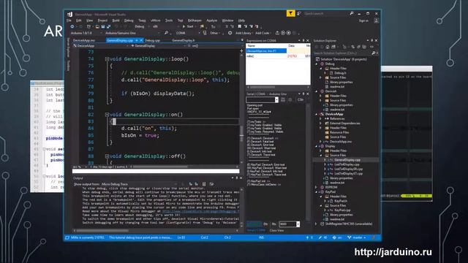Collapse the GeneralDisplay::on() code fold
The height and width of the screenshot is (263, 468).
pos(107,115)
